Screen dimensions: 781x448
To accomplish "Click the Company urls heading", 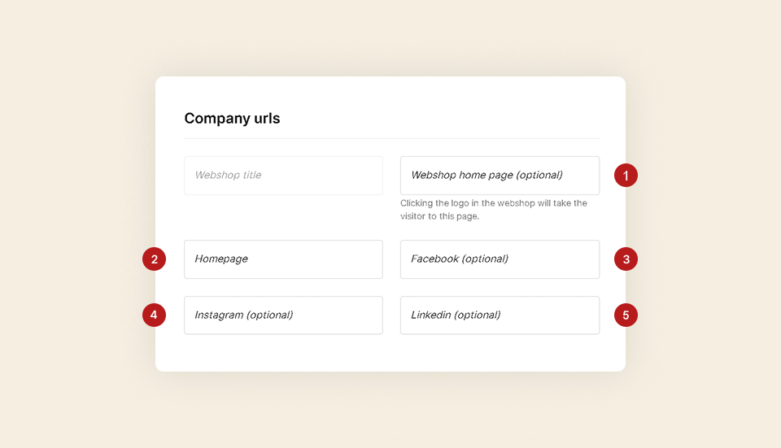I will pyautogui.click(x=232, y=119).
